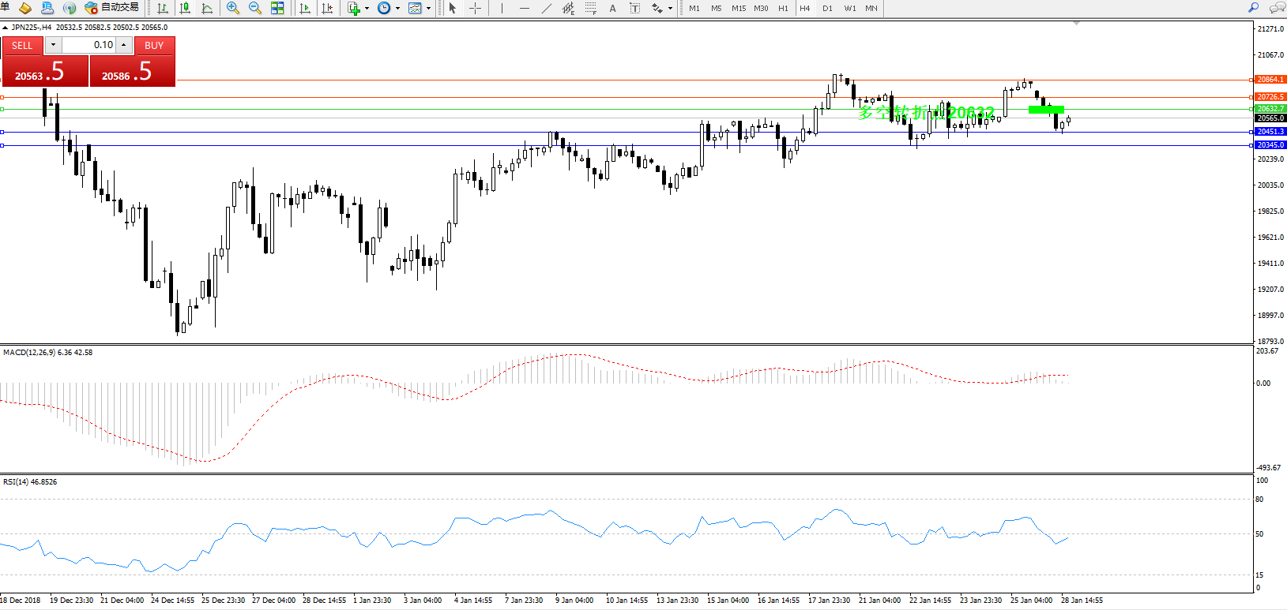
Task: Expand the chart Templates dropdown arrow
Action: pyautogui.click(x=428, y=9)
